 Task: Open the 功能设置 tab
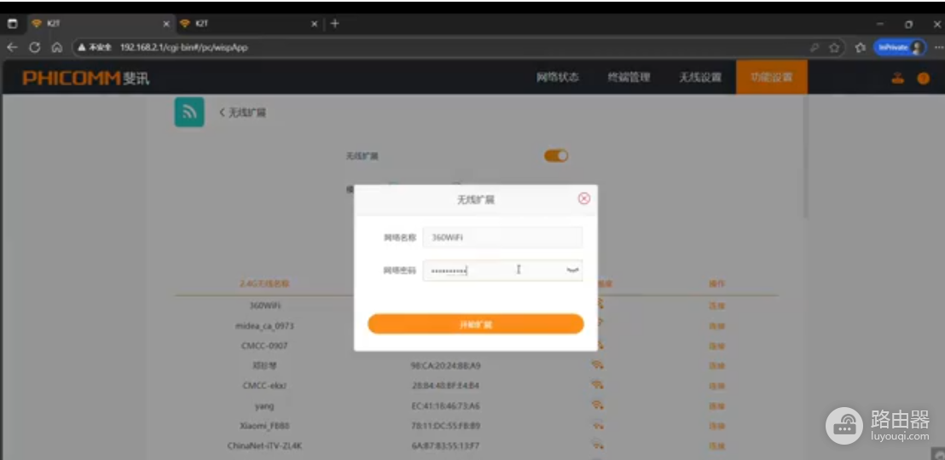pyautogui.click(x=771, y=77)
